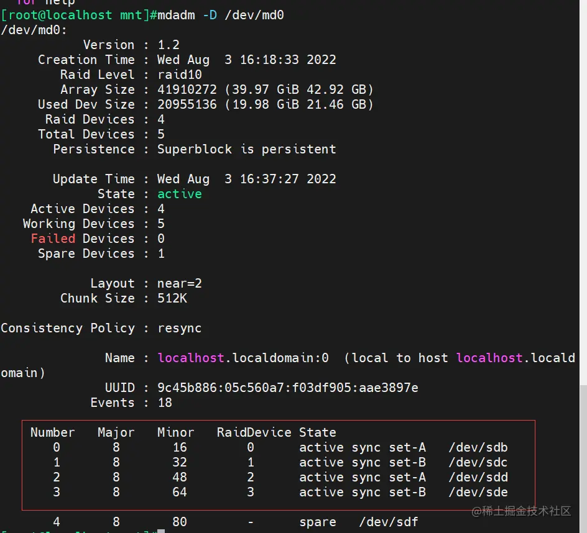Click the Update Time date value
Screen dimensions: 587x533
[x=246, y=179]
